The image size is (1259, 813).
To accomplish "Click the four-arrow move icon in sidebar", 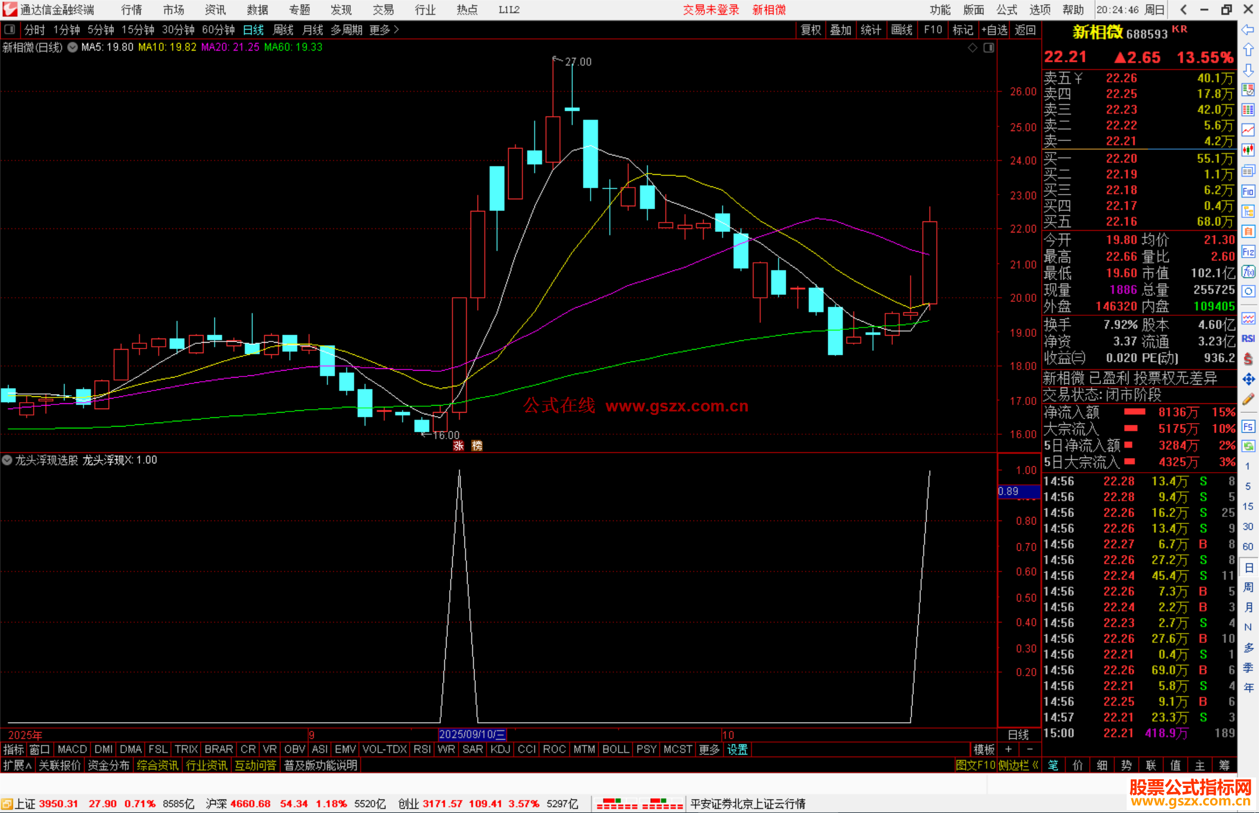I will 1248,379.
